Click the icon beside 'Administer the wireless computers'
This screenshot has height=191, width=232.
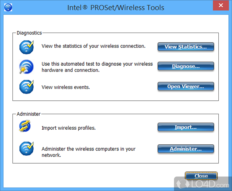27,148
